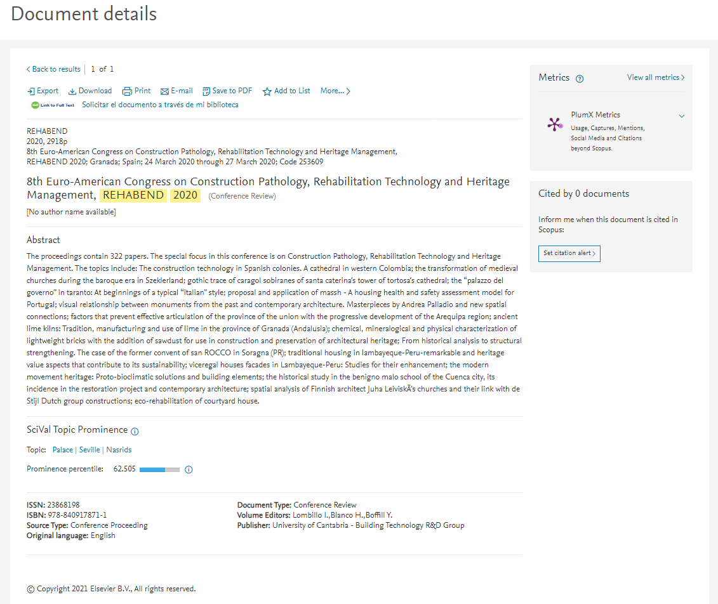Open View all metrics link
This screenshot has height=604, width=718.
point(656,77)
